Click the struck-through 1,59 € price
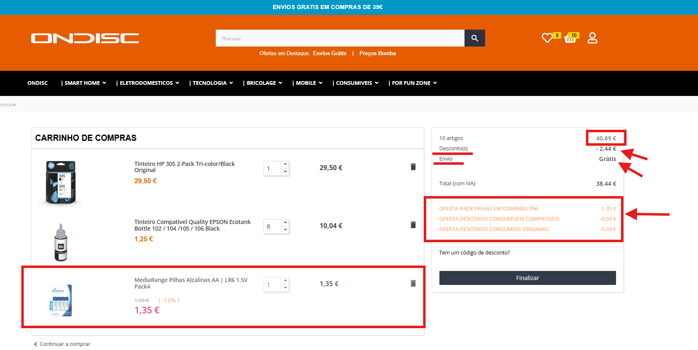Image resolution: width=698 pixels, height=350 pixels. (142, 301)
